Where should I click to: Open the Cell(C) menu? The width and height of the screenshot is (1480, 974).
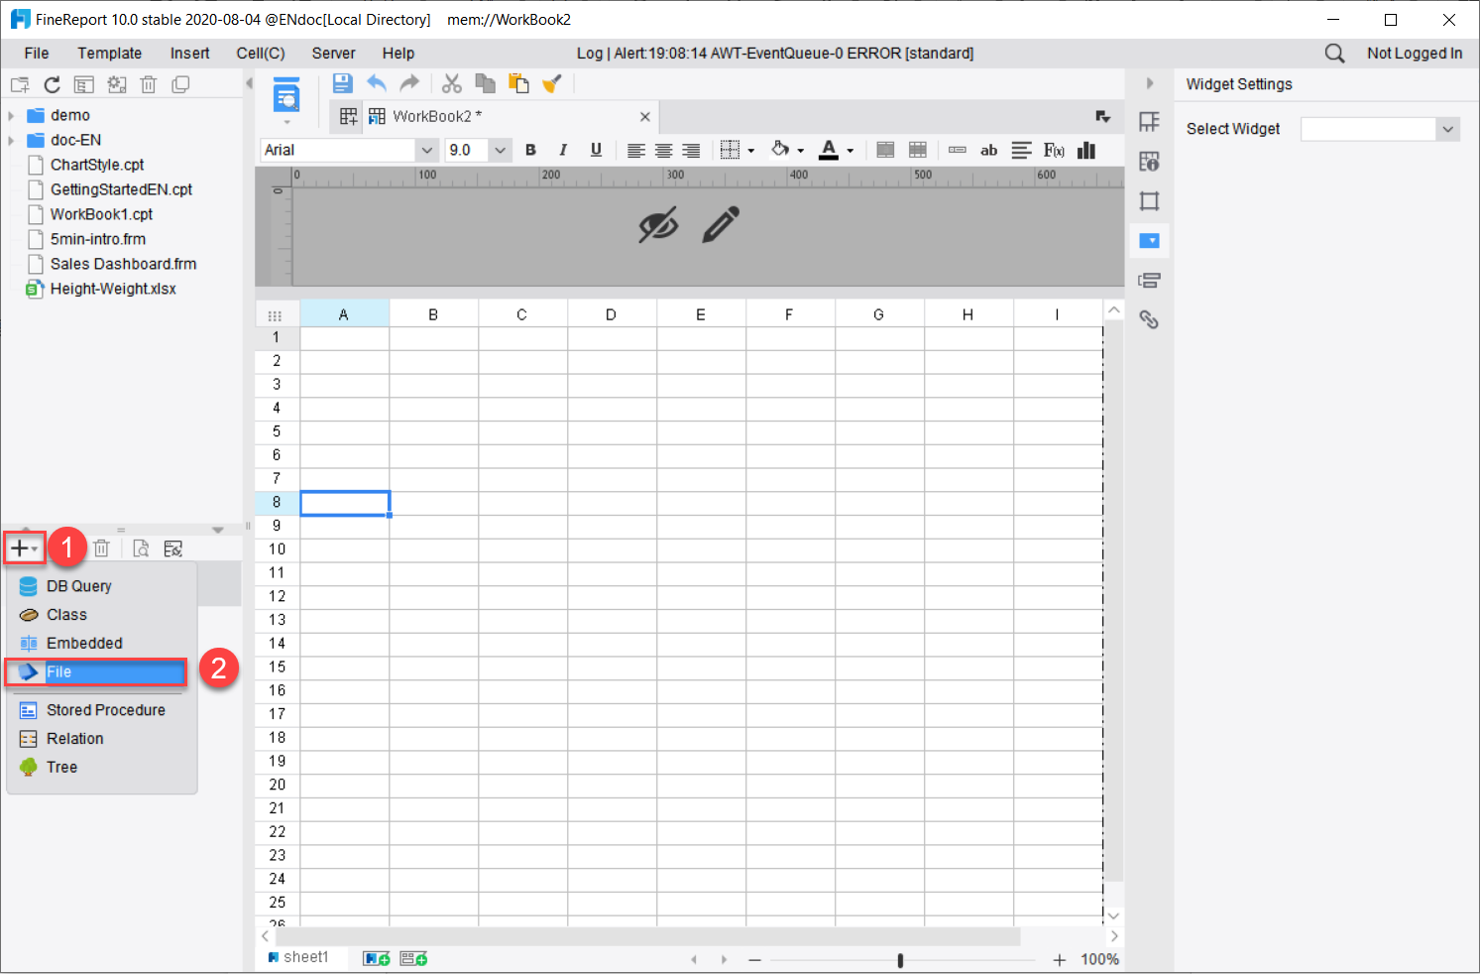click(261, 54)
